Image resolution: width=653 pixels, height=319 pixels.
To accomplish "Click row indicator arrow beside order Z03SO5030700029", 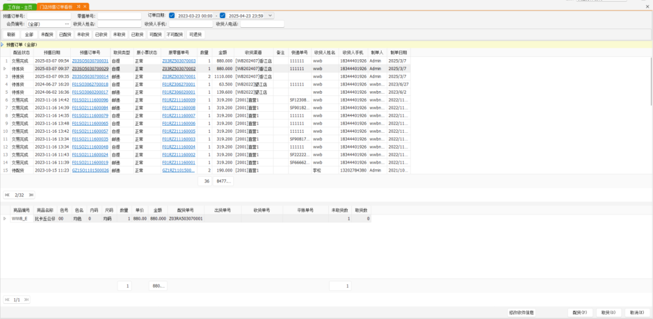I will tap(5, 69).
